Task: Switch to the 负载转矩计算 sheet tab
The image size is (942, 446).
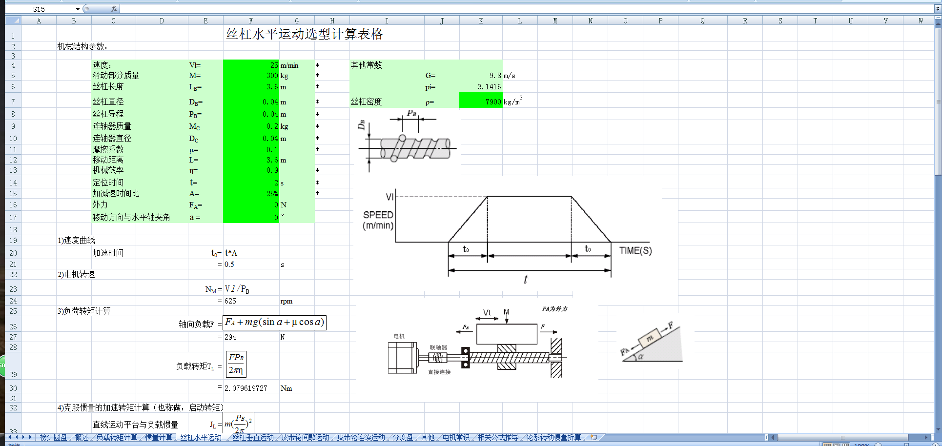Action: click(117, 437)
